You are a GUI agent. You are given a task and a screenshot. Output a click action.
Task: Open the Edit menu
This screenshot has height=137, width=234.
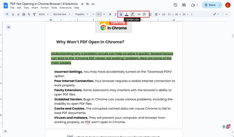point(19,8)
